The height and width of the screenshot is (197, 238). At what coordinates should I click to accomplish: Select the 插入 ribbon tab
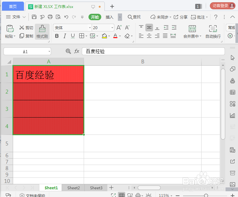(110, 17)
